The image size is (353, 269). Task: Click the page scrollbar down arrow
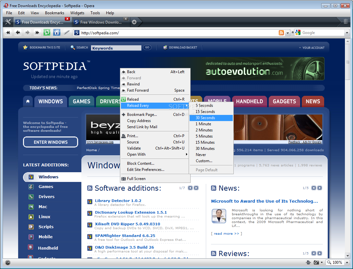[347, 255]
